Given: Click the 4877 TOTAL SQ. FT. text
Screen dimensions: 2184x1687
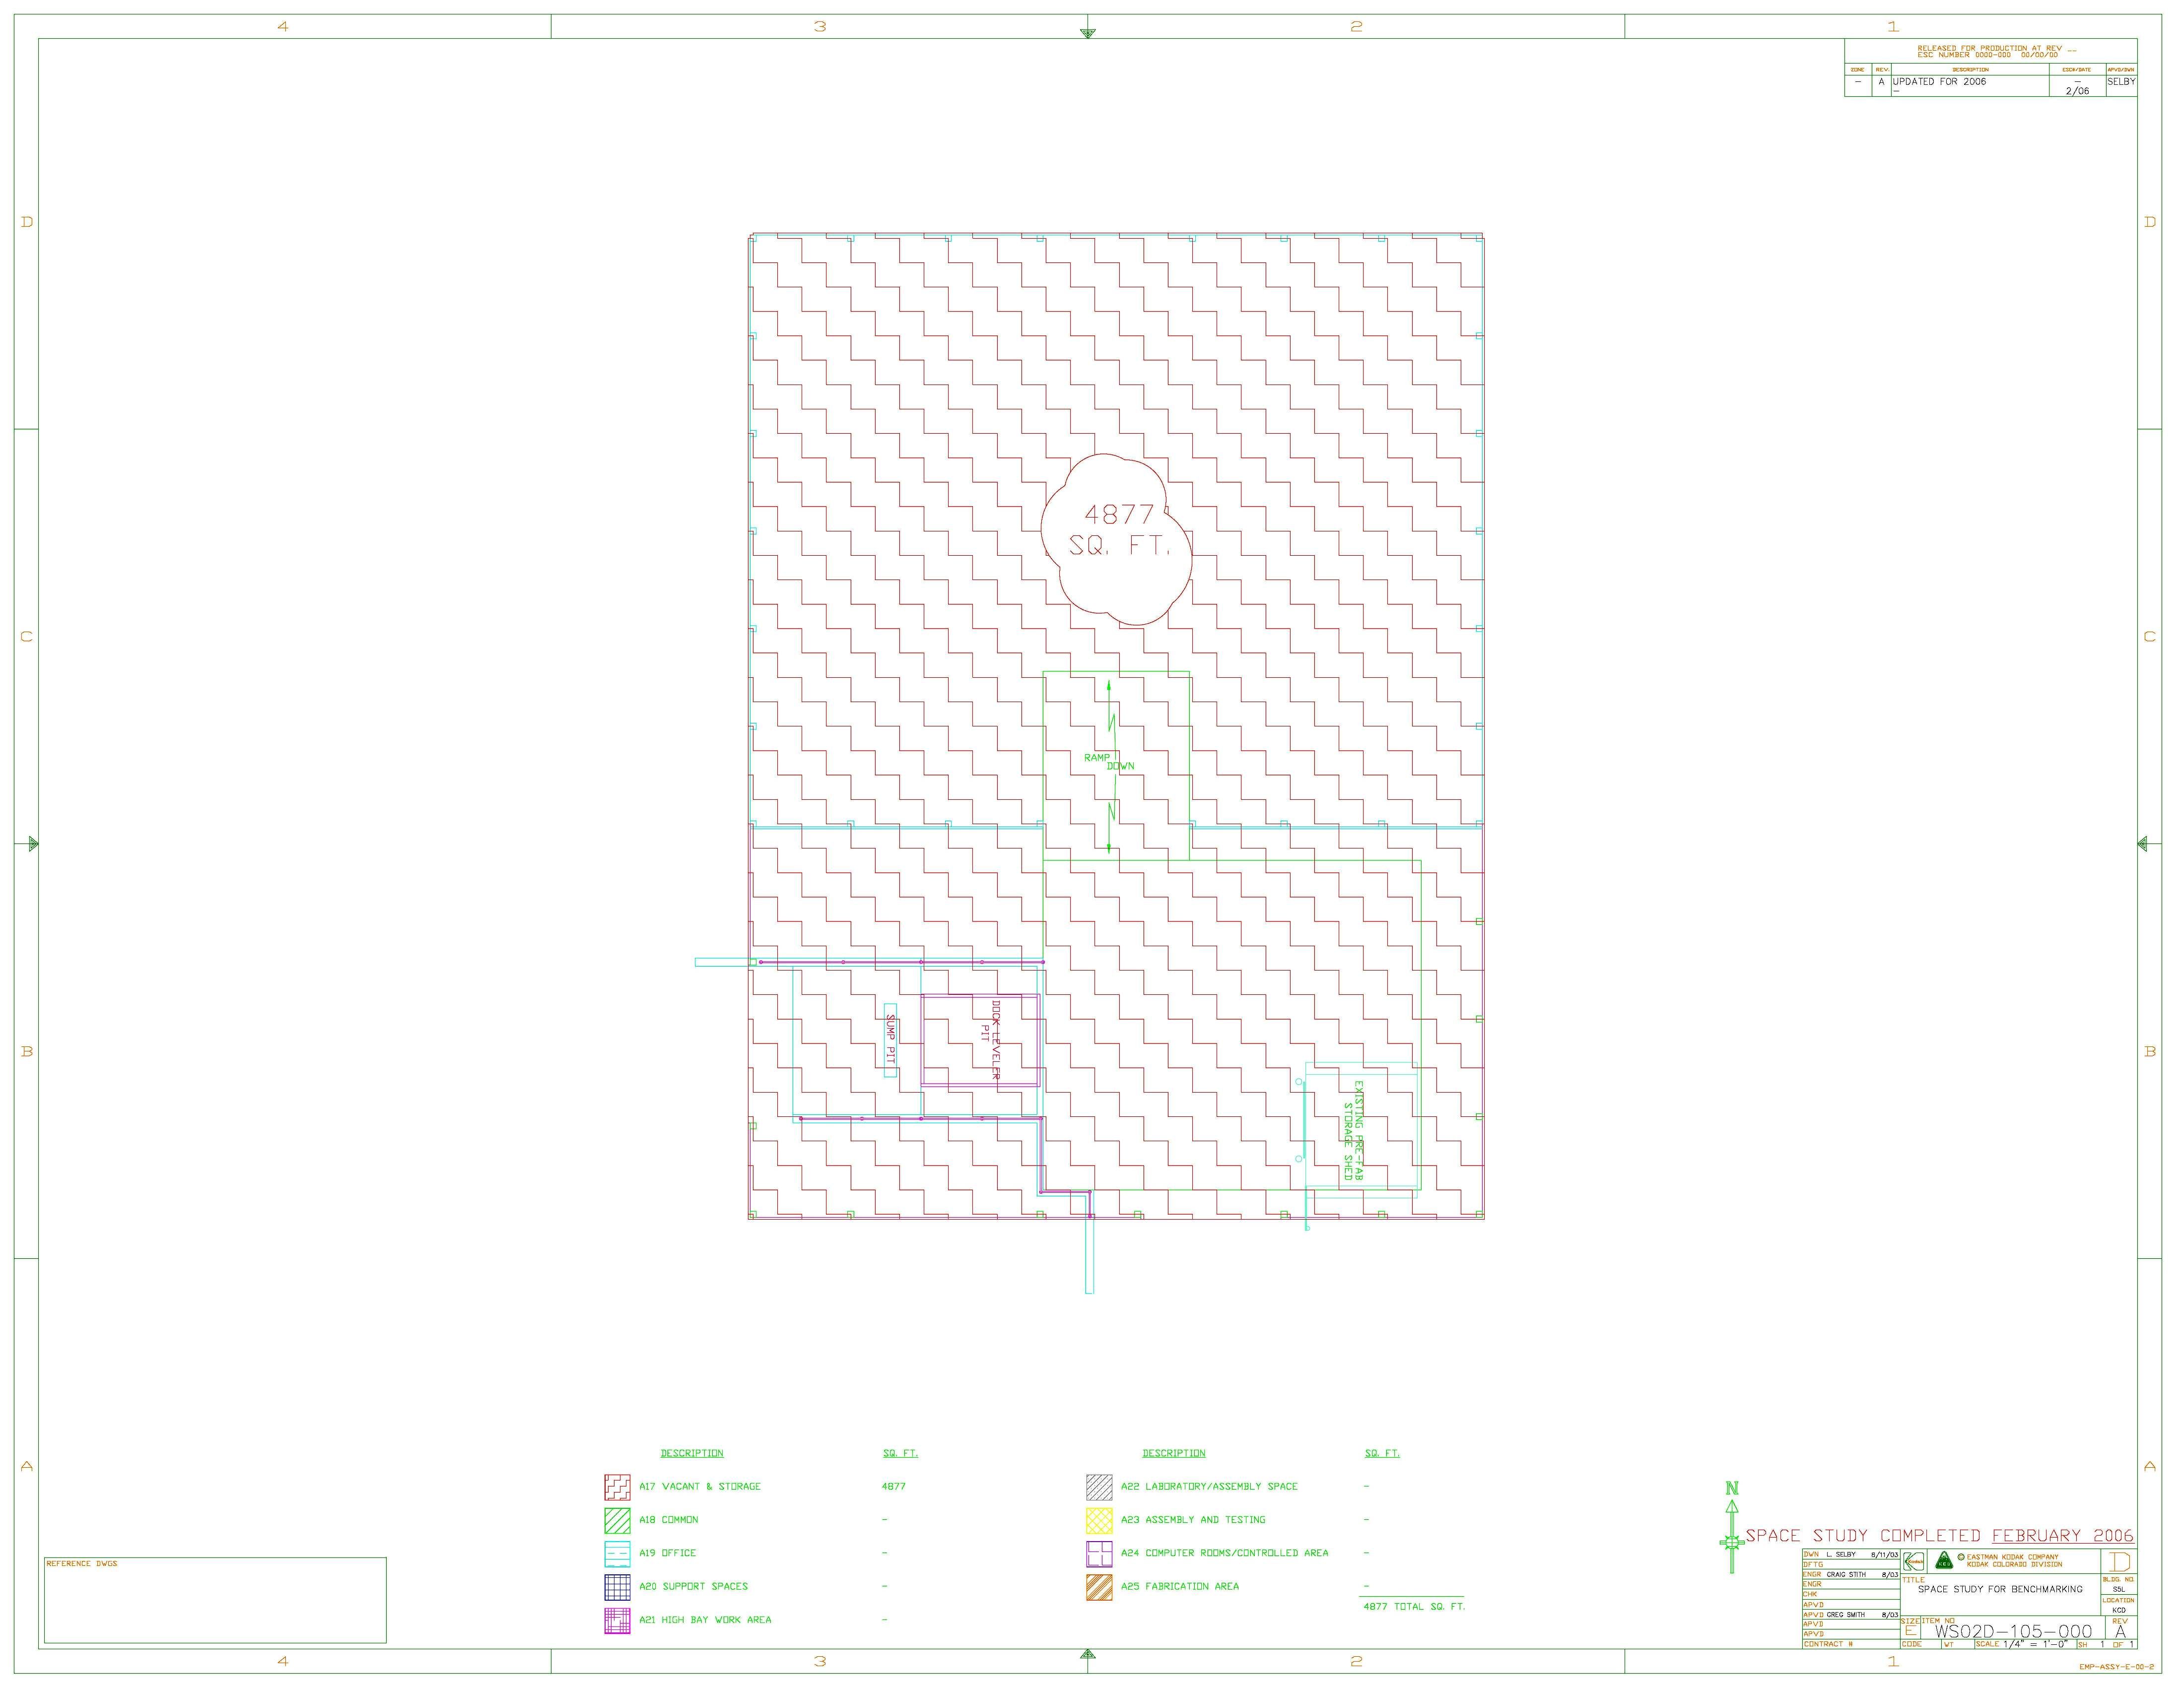Looking at the screenshot, I should [x=1413, y=1606].
